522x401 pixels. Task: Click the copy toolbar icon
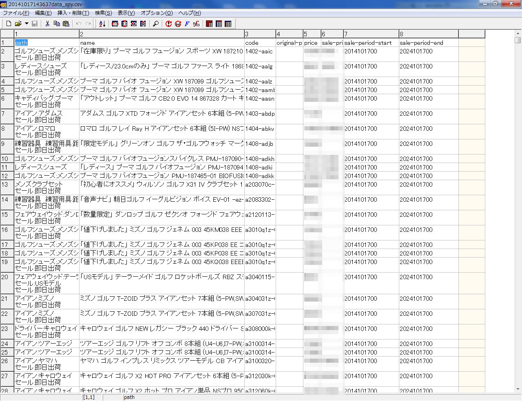click(x=57, y=24)
